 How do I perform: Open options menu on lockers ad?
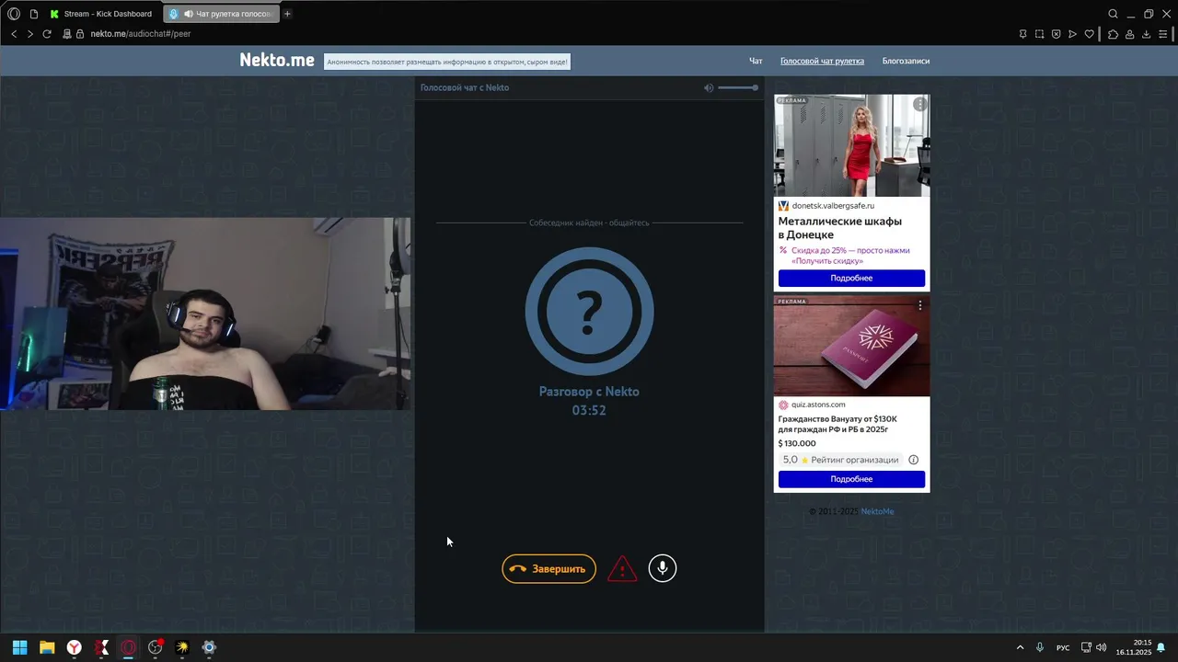919,105
